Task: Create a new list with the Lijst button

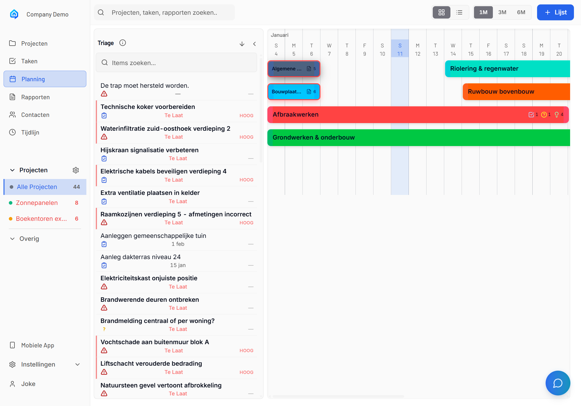Action: 555,12
